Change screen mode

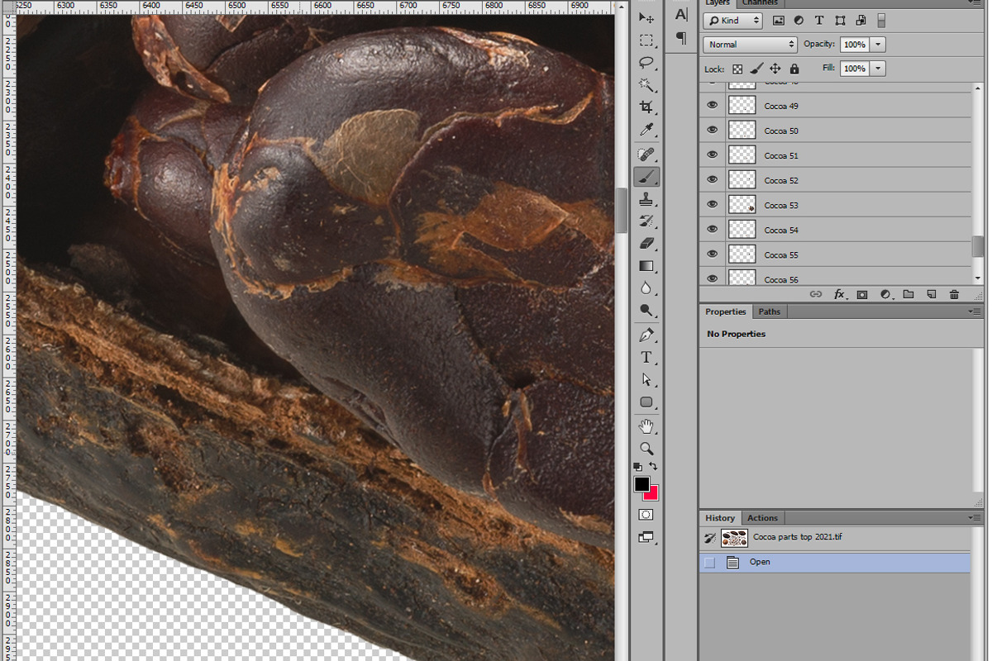(646, 538)
